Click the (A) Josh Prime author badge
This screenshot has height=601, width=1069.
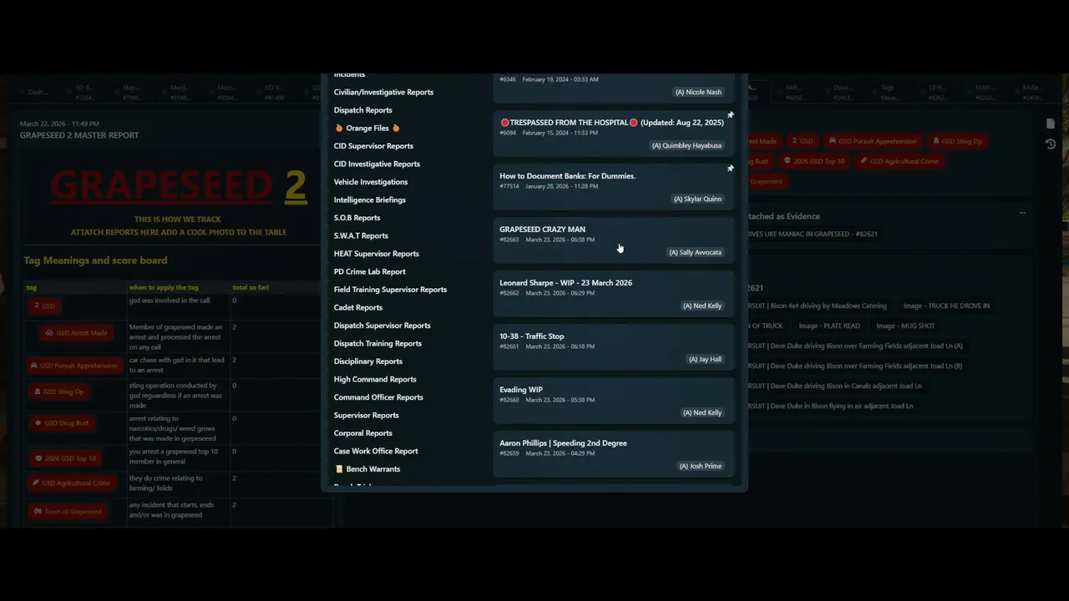[x=701, y=466]
